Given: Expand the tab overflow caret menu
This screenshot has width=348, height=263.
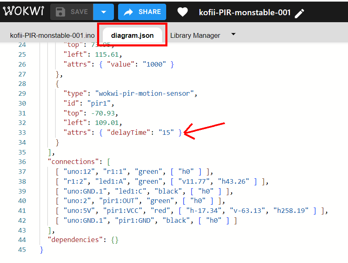Looking at the screenshot, I should point(233,34).
